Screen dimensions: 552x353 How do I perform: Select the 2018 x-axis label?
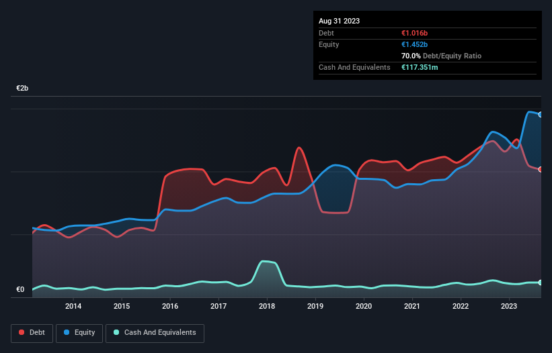click(267, 307)
